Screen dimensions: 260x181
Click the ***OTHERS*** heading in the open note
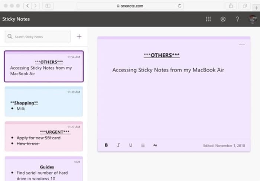[162, 55]
